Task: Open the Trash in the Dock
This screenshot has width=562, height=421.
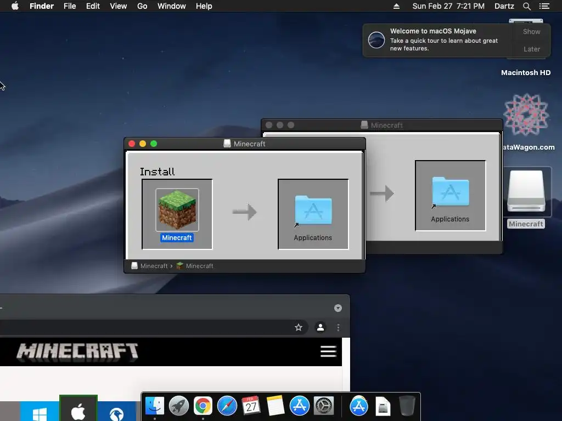Action: 407,406
